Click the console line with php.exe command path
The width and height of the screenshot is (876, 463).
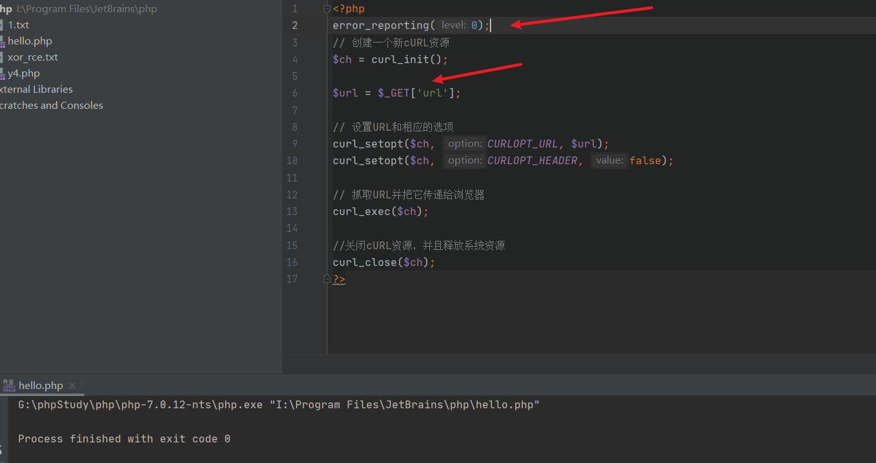[x=278, y=405]
